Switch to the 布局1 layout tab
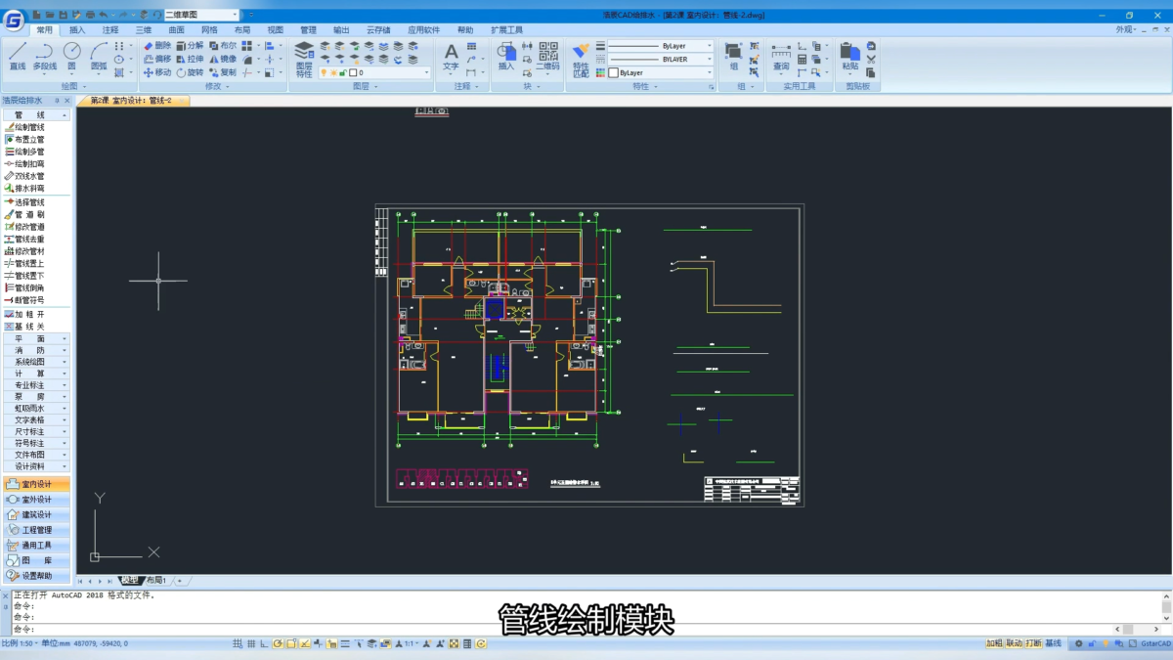Image resolution: width=1173 pixels, height=660 pixels. (155, 581)
